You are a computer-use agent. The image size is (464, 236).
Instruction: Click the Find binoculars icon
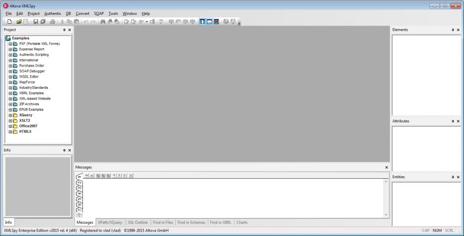pos(103,22)
